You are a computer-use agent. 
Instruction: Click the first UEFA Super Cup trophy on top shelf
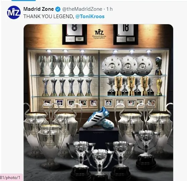coord(42,66)
